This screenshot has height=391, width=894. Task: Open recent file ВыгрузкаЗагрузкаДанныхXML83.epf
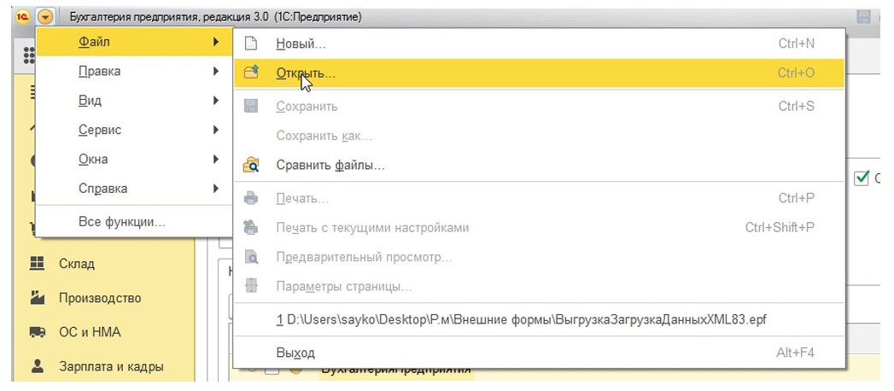(539, 320)
